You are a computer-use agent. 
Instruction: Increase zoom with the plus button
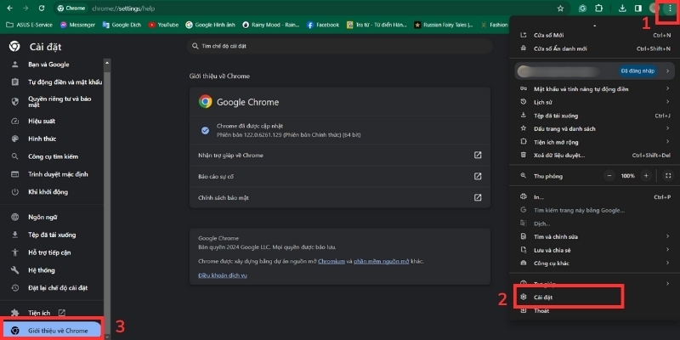click(x=646, y=175)
